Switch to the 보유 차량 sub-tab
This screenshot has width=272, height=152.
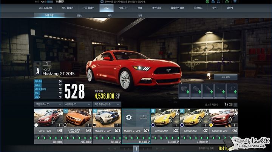point(49,15)
